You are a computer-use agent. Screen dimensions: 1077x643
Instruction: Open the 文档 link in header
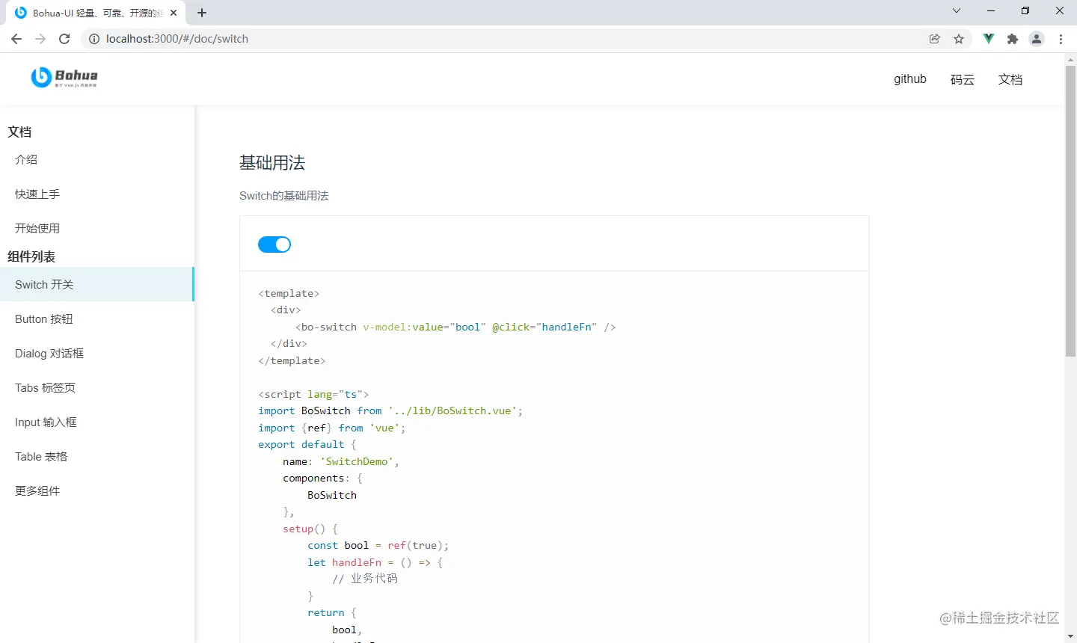(1010, 79)
